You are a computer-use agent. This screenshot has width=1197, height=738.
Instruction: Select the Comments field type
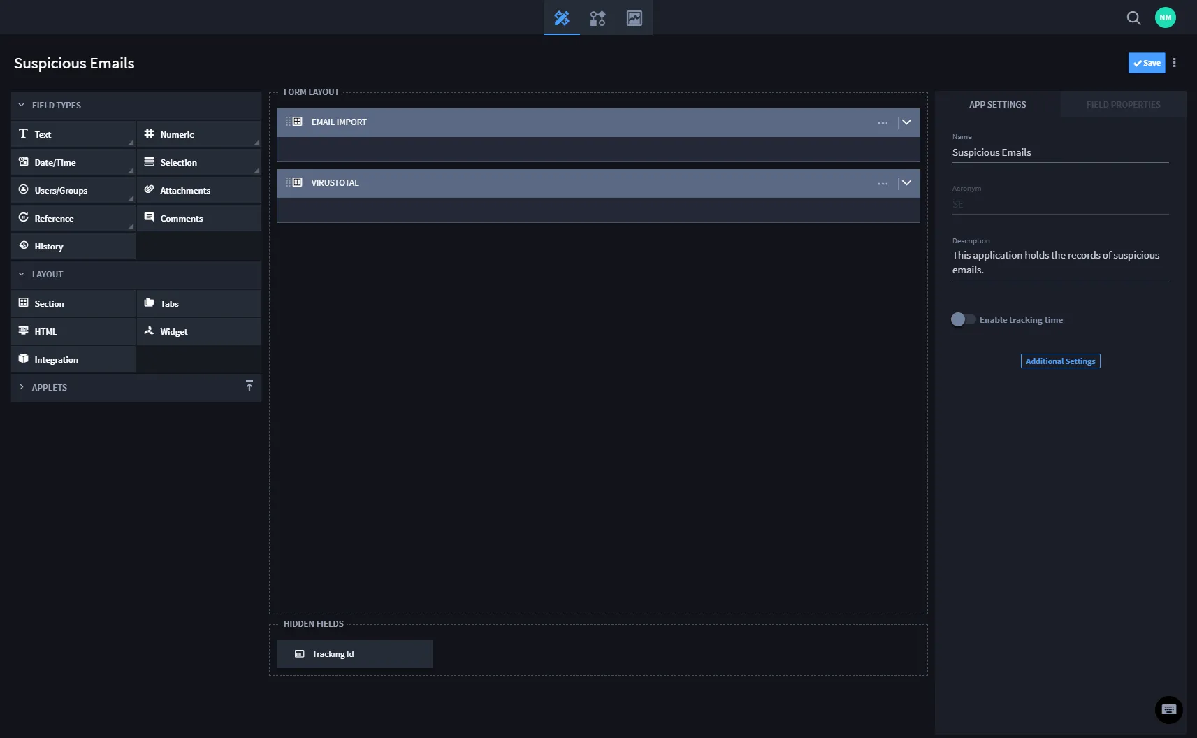[x=199, y=218]
